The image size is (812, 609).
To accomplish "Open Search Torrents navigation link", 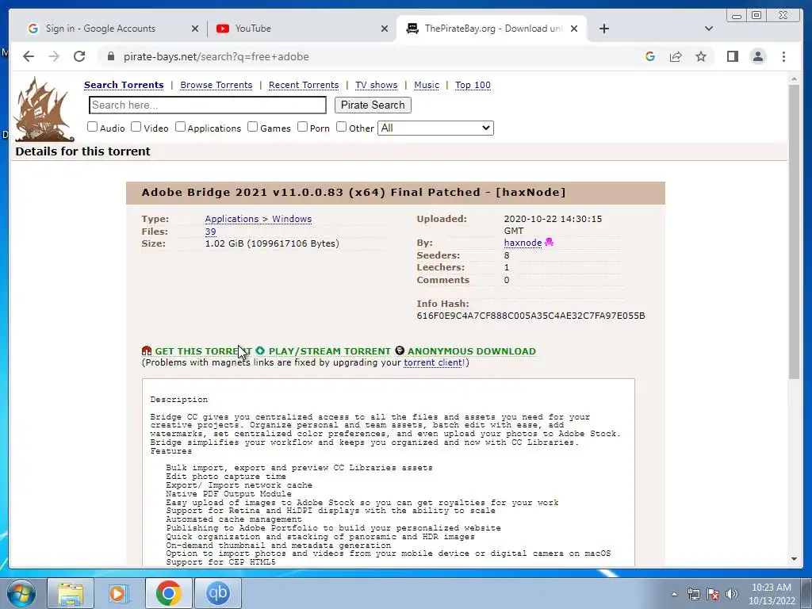I will coord(124,85).
